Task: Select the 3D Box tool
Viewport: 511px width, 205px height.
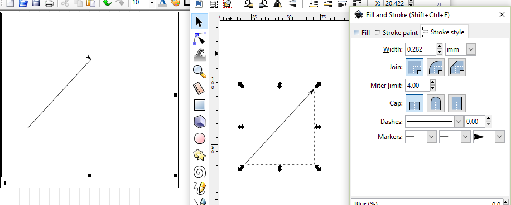Action: 200,122
